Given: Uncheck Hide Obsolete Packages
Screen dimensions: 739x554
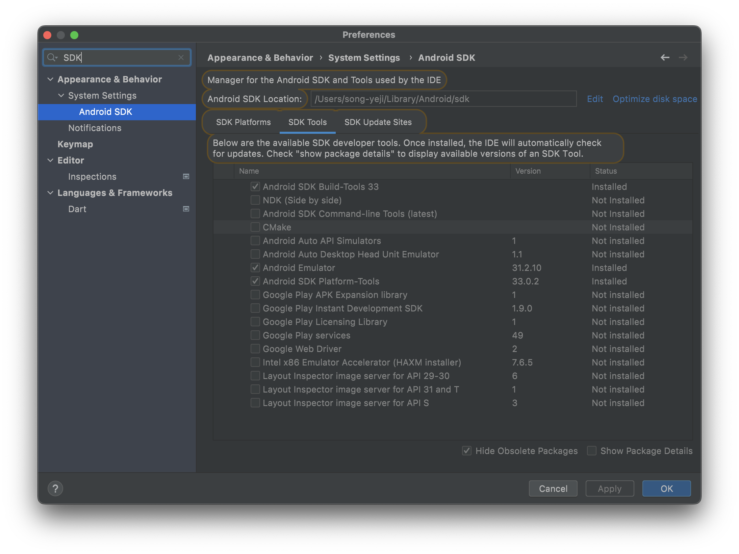Looking at the screenshot, I should (x=467, y=451).
